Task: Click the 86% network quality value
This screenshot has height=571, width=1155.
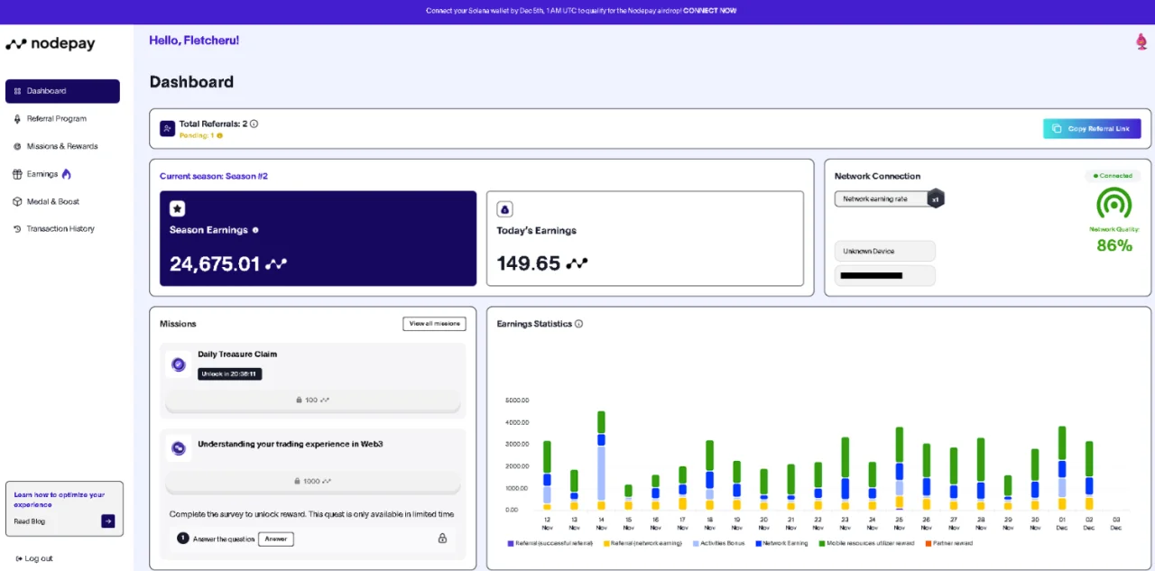Action: click(x=1114, y=245)
